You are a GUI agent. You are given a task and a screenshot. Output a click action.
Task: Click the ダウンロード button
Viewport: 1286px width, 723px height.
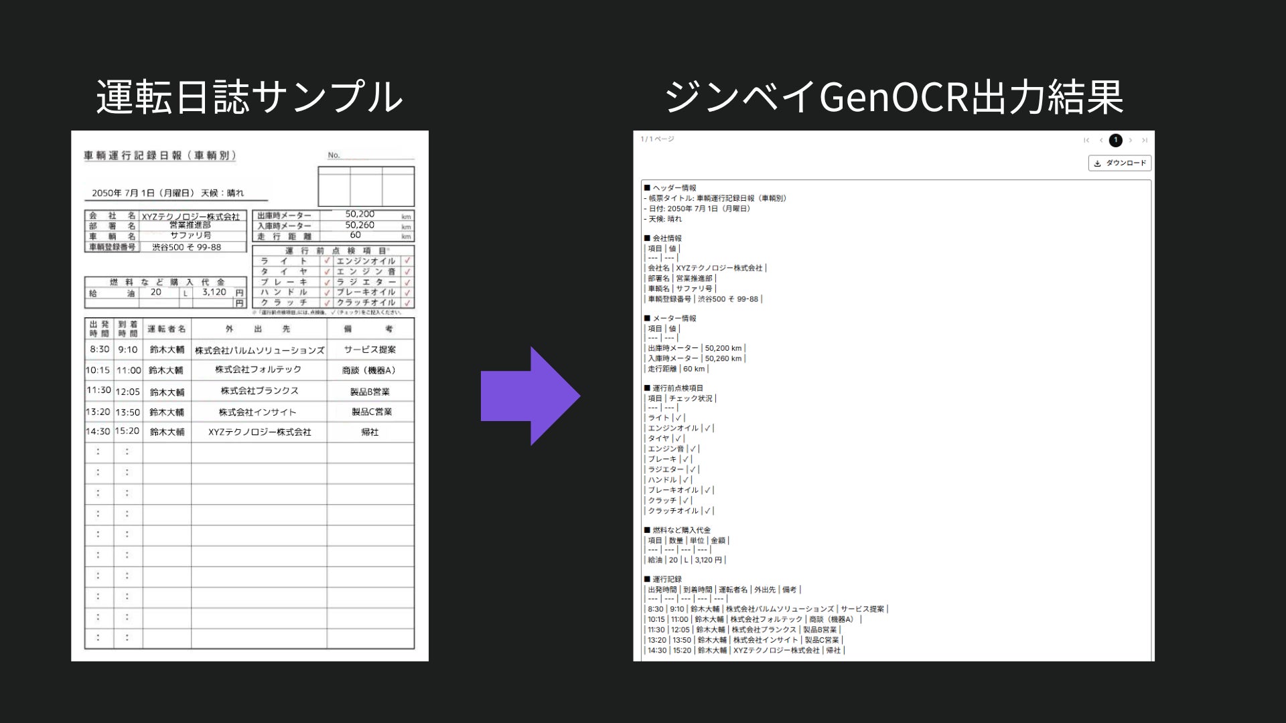1120,163
